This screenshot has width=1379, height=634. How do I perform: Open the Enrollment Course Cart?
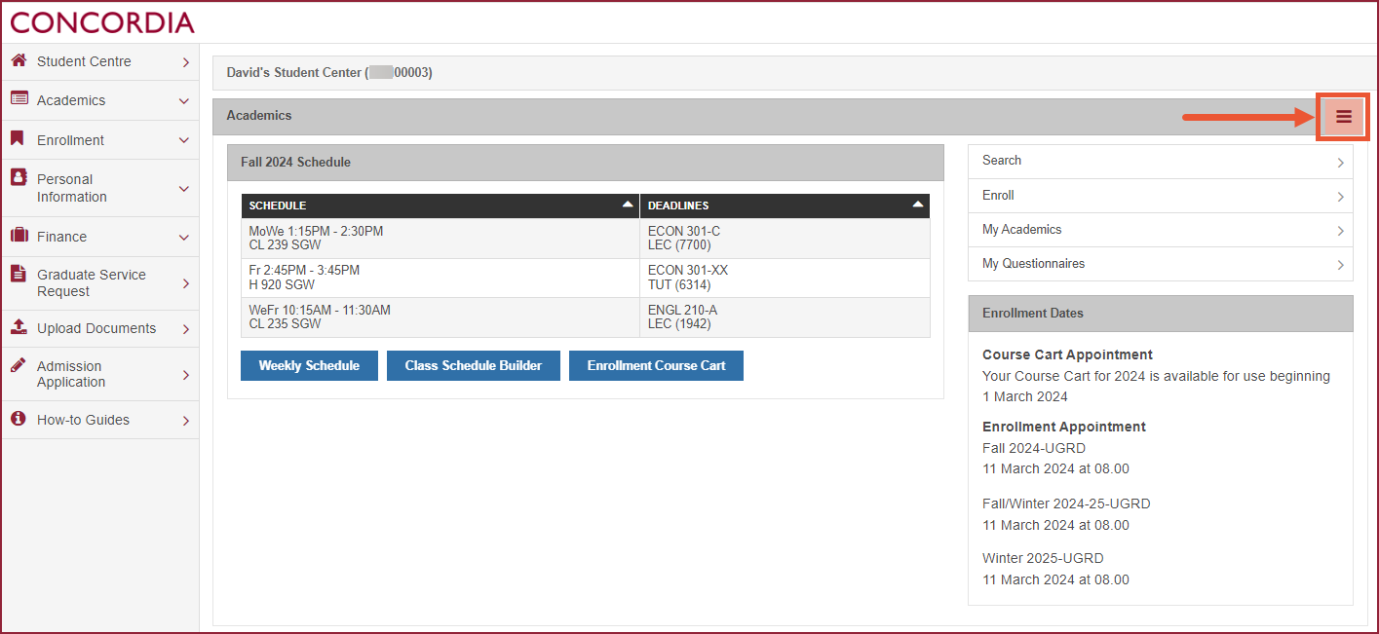tap(656, 365)
